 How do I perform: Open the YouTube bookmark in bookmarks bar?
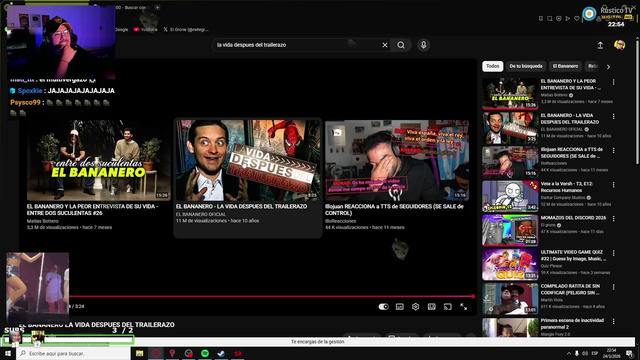pos(145,29)
